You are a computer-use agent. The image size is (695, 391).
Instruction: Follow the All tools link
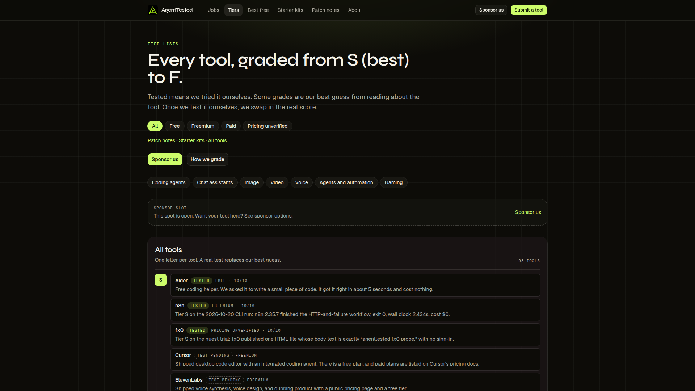[218, 140]
